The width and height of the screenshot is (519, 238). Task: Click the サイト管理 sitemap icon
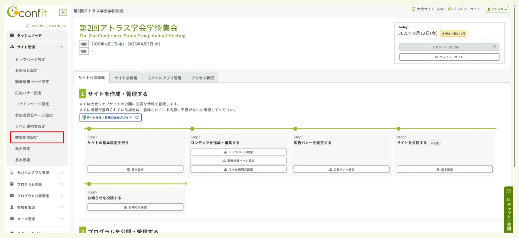click(x=12, y=47)
